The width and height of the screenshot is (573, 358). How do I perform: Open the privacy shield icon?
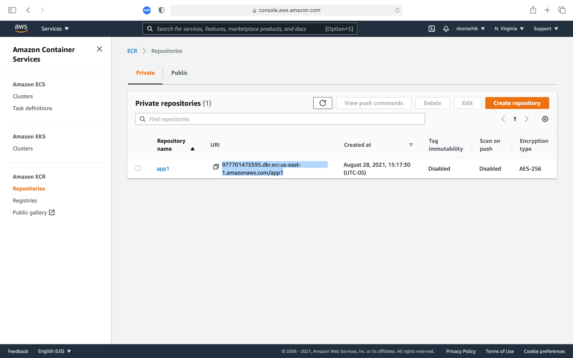coord(161,10)
